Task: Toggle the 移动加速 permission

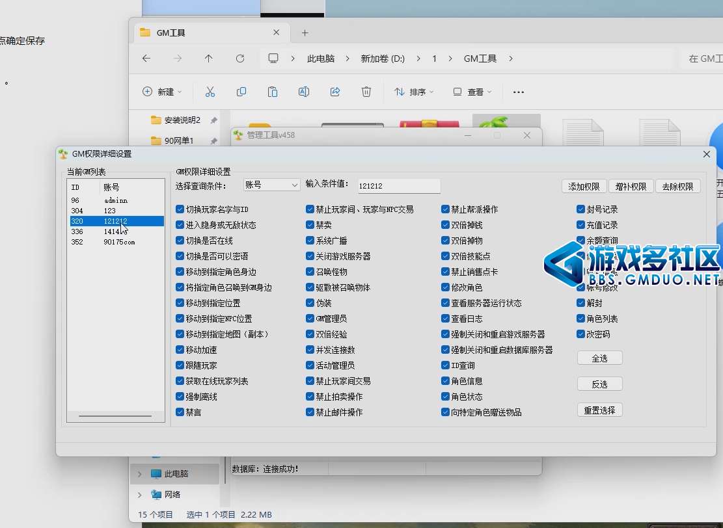Action: click(180, 350)
